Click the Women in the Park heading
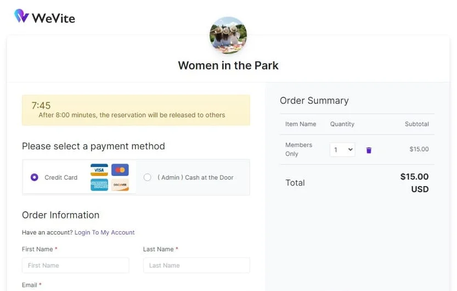 pos(228,65)
